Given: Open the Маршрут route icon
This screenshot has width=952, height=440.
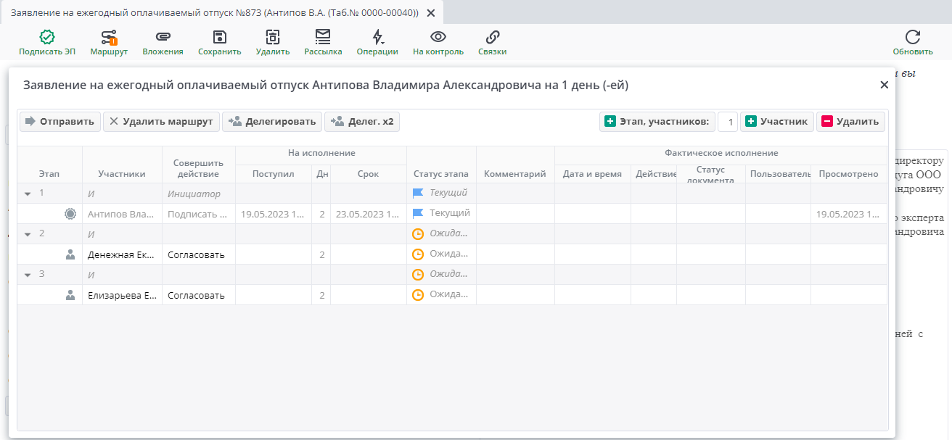Looking at the screenshot, I should click(x=109, y=37).
